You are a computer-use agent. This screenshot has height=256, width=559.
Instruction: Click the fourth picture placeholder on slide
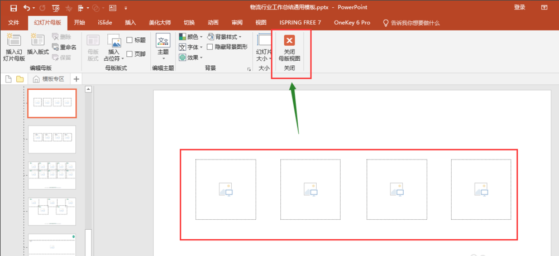coord(481,190)
